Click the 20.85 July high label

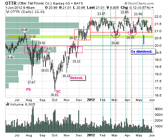click(x=24, y=30)
